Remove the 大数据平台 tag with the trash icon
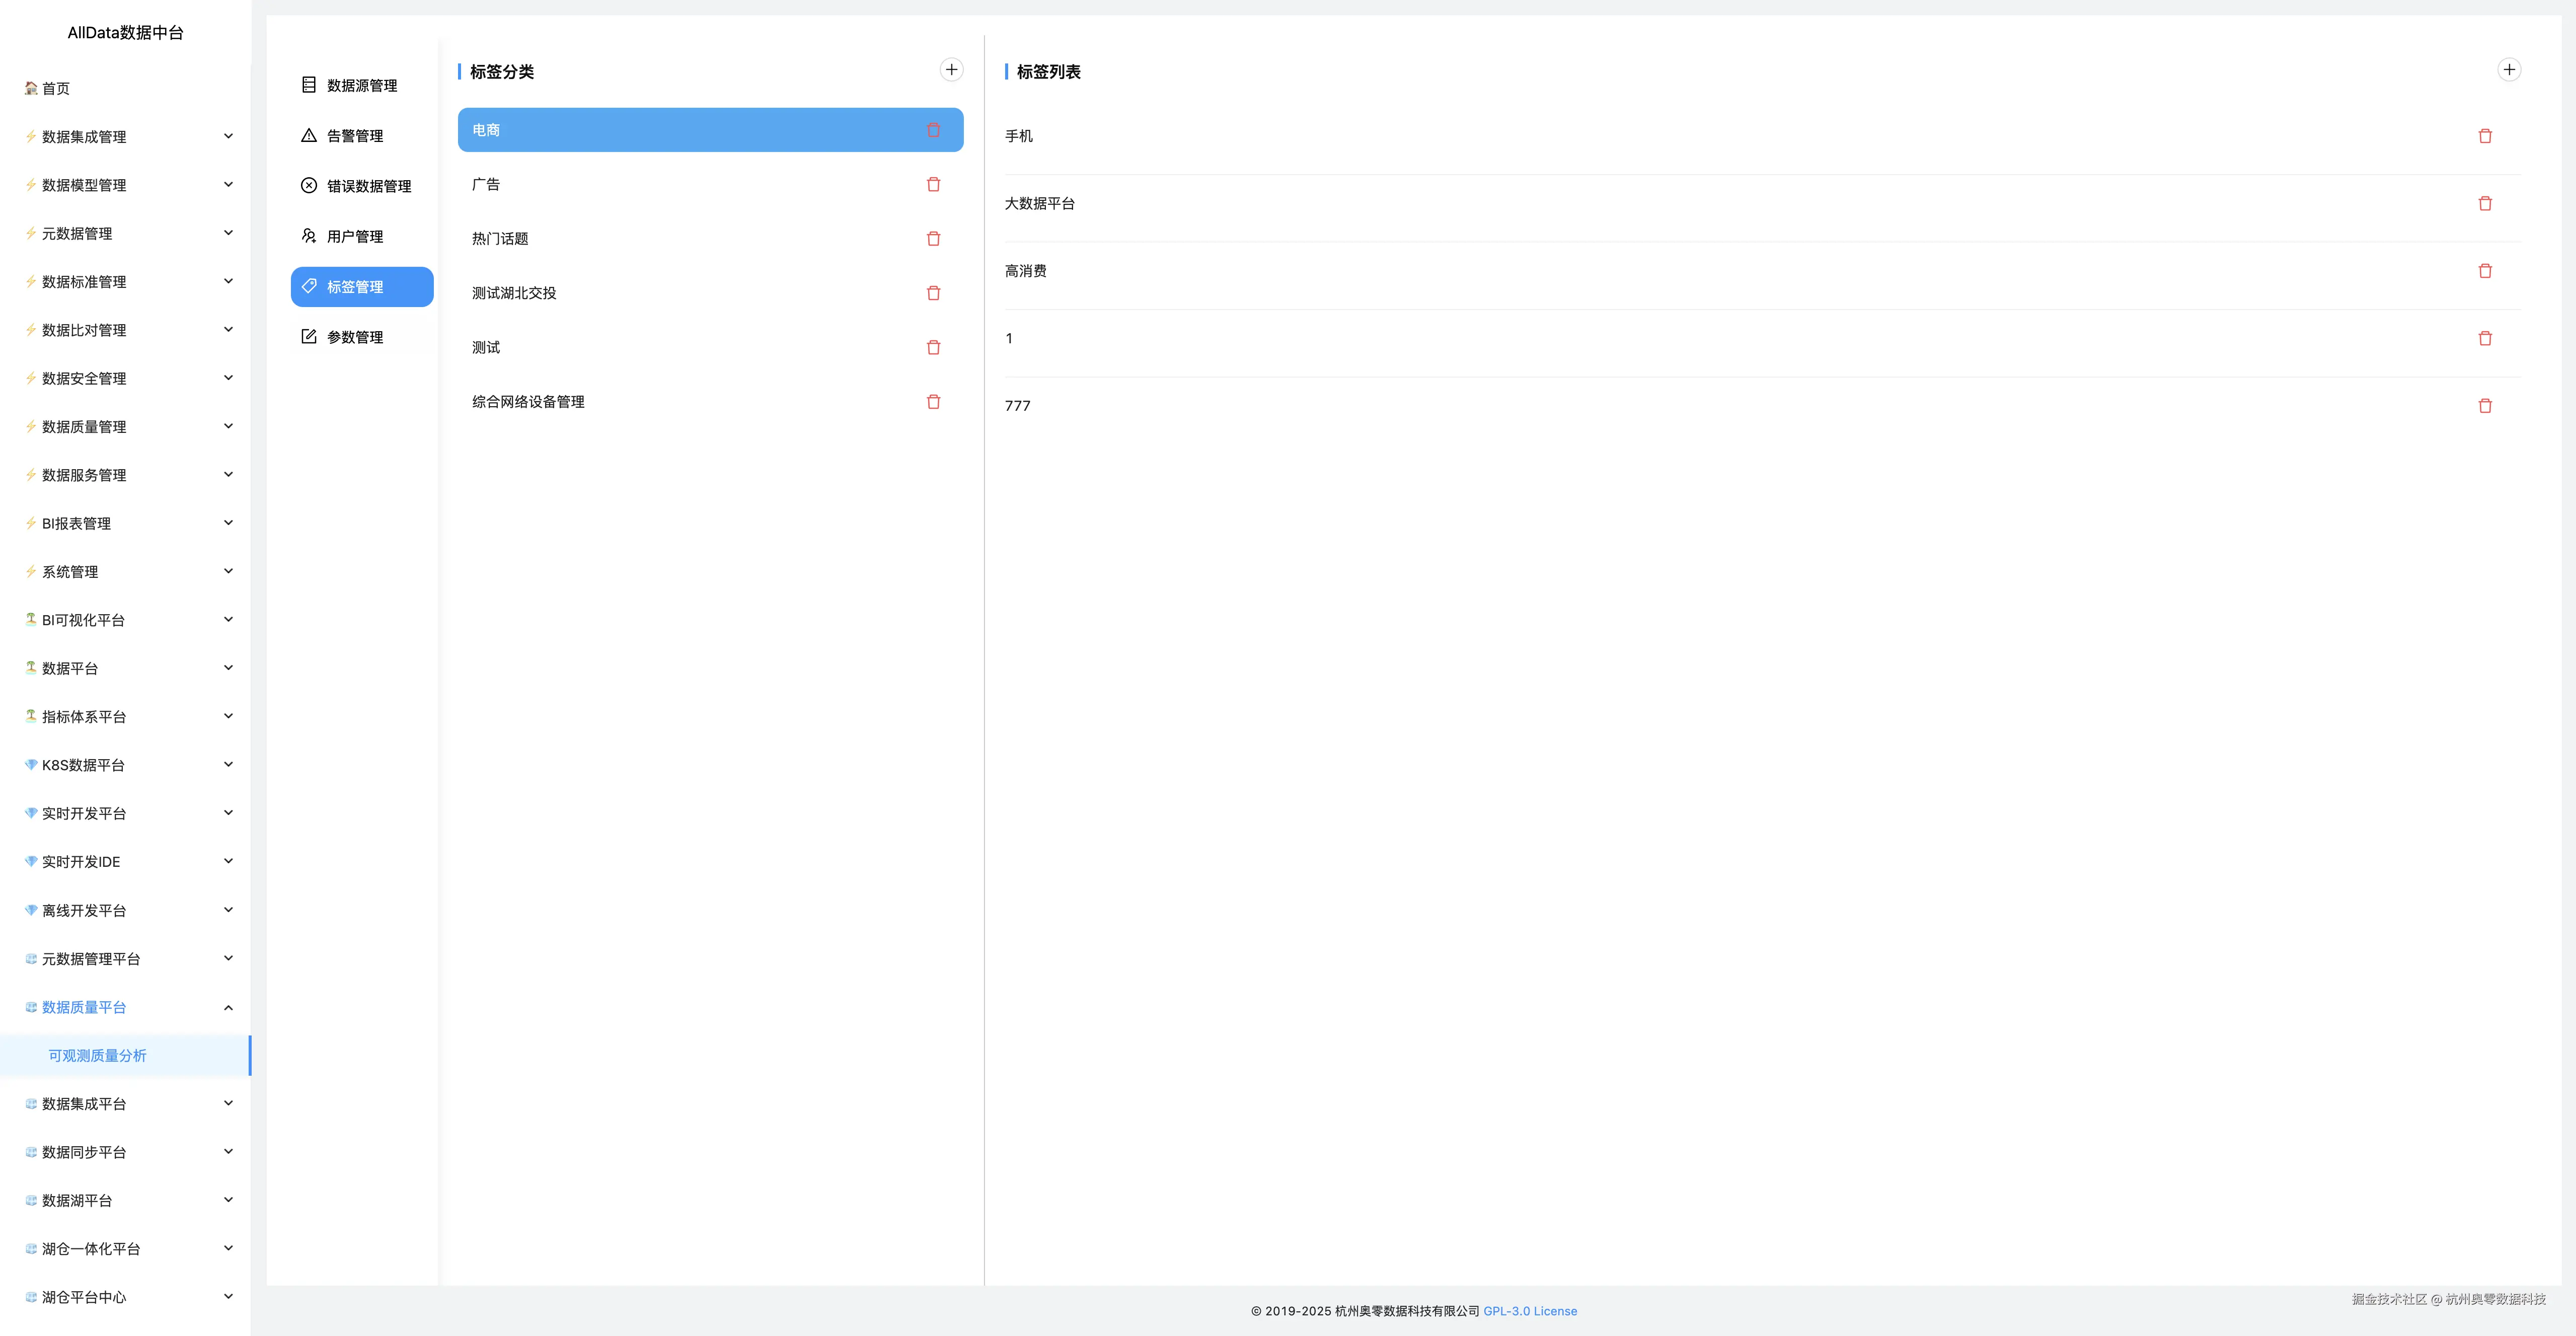The image size is (2576, 1336). coord(2484,204)
